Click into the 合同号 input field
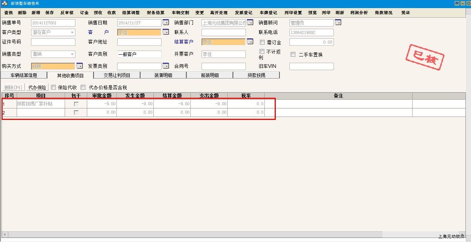Viewport: 471px width, 242px height. click(223, 66)
